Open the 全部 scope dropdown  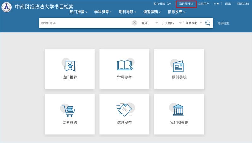[149, 23]
